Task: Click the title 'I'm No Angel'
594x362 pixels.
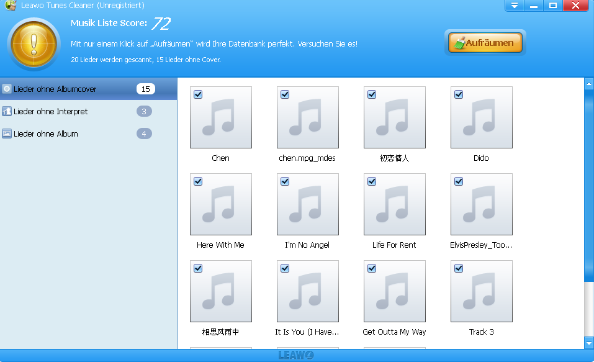Action: pos(307,245)
